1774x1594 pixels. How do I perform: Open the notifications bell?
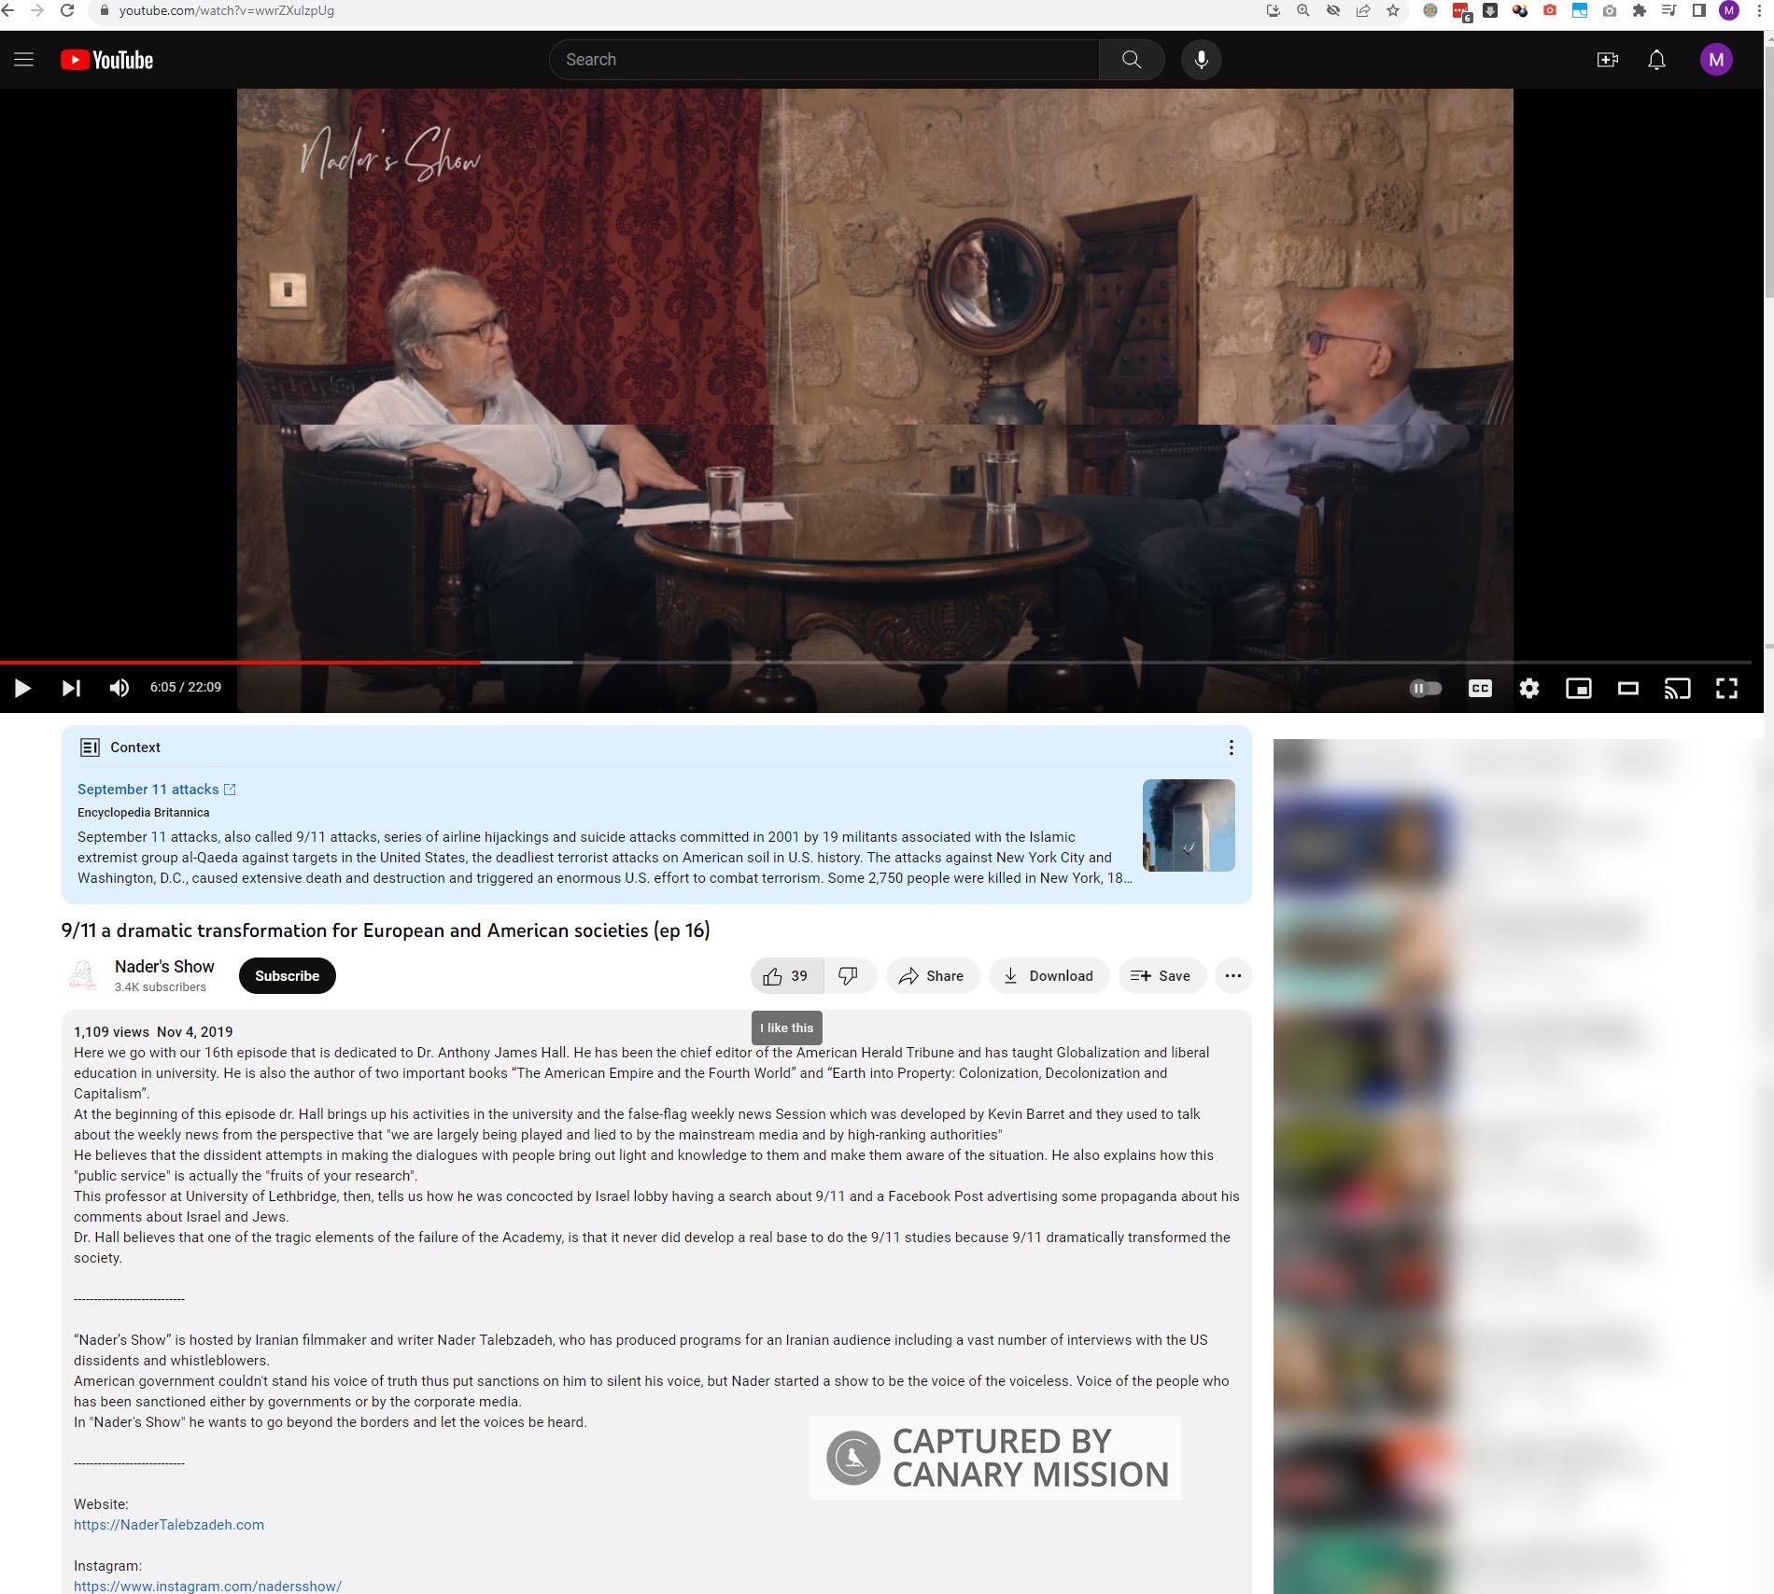pyautogui.click(x=1656, y=60)
